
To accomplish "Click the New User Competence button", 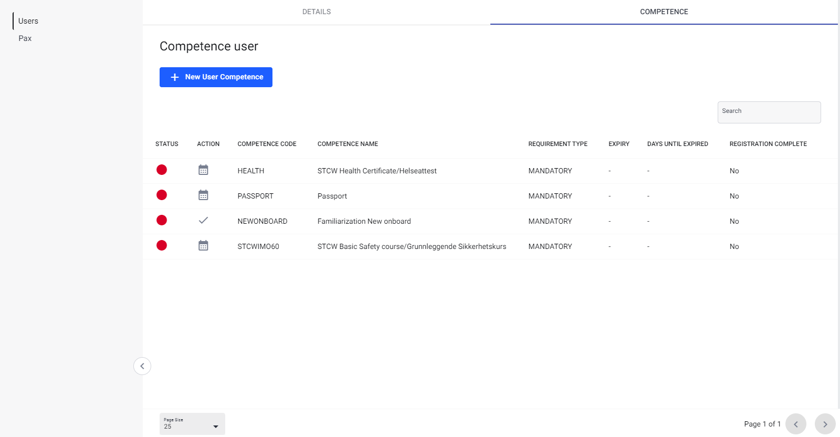I will (x=216, y=77).
